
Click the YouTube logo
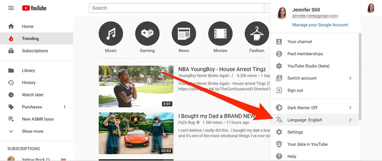pos(34,8)
